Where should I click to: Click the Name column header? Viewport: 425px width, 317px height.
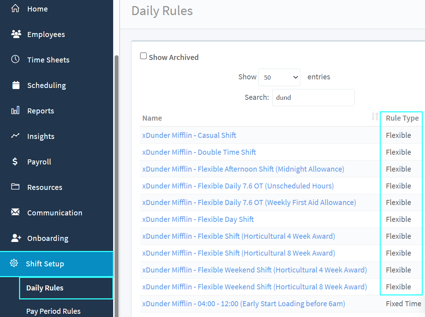click(152, 118)
